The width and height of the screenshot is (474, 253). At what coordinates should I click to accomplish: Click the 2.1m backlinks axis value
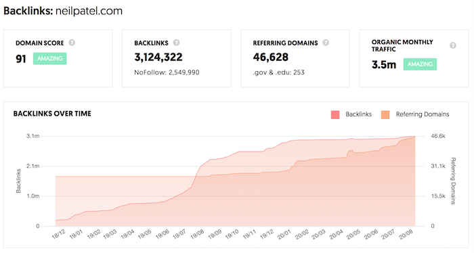click(x=33, y=166)
